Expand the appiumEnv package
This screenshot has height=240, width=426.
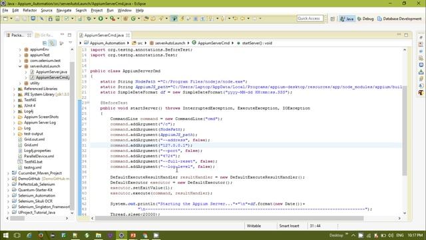20,49
